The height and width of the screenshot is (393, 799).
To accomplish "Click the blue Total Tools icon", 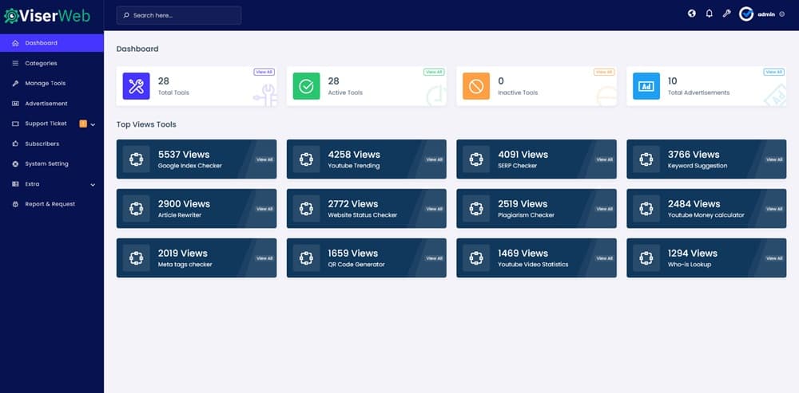I will [136, 86].
